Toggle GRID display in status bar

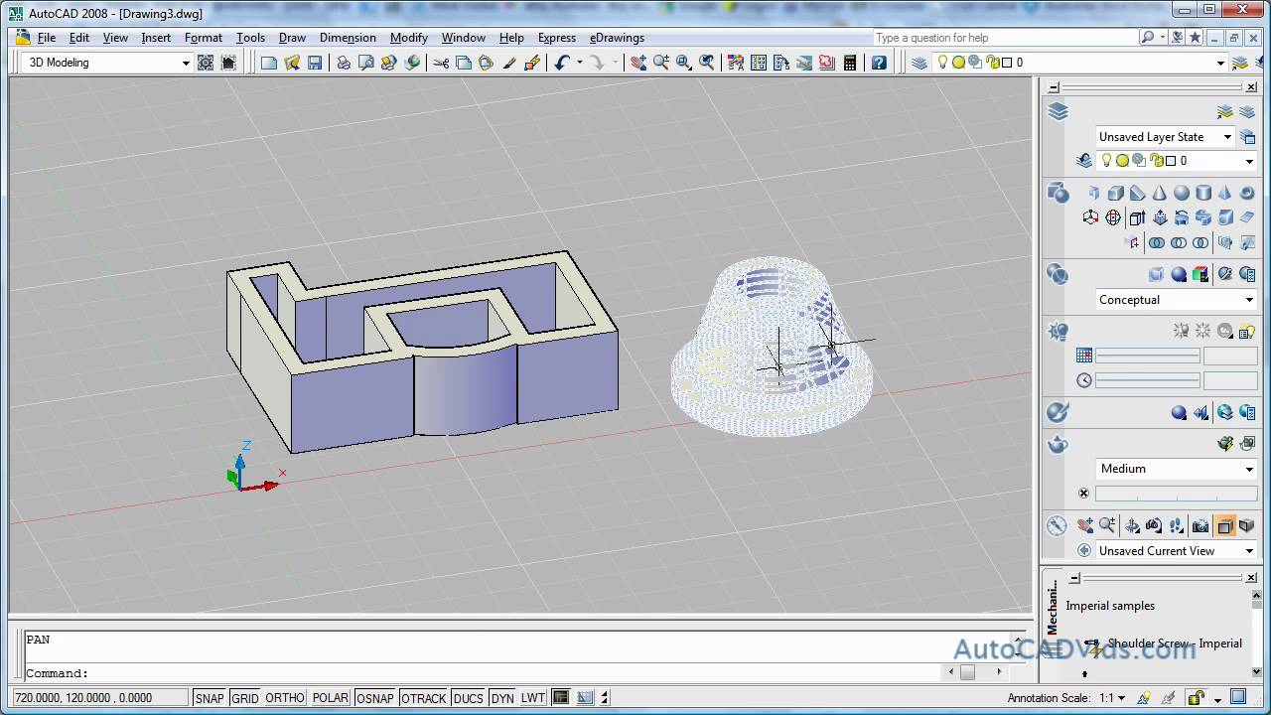click(x=245, y=698)
